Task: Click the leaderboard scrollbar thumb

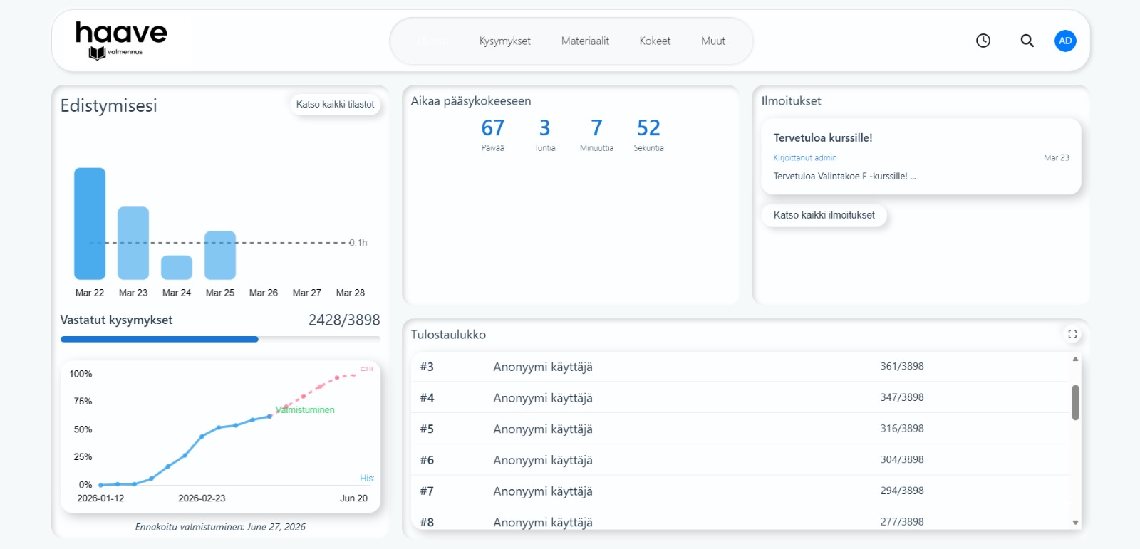Action: (1075, 402)
